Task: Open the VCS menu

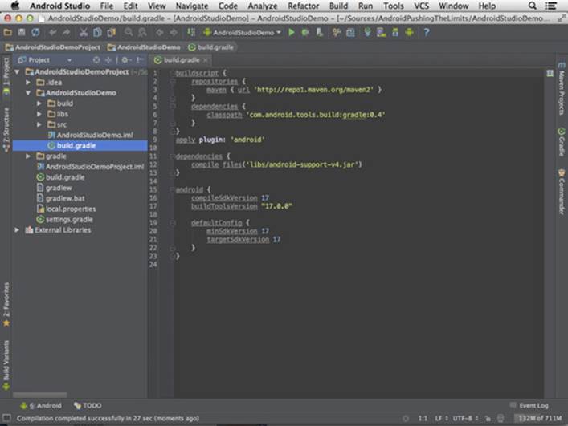Action: (421, 6)
